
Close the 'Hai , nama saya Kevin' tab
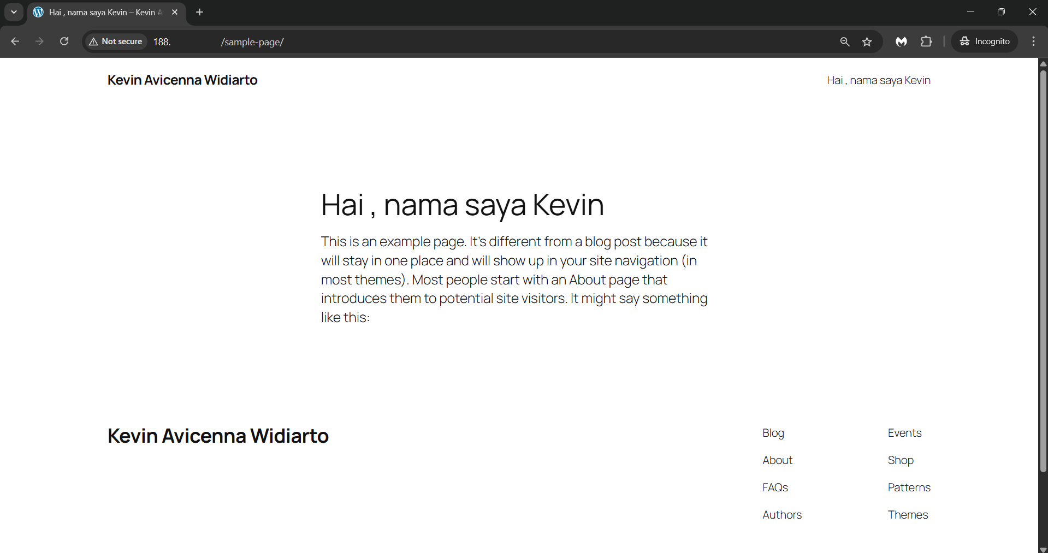tap(175, 12)
